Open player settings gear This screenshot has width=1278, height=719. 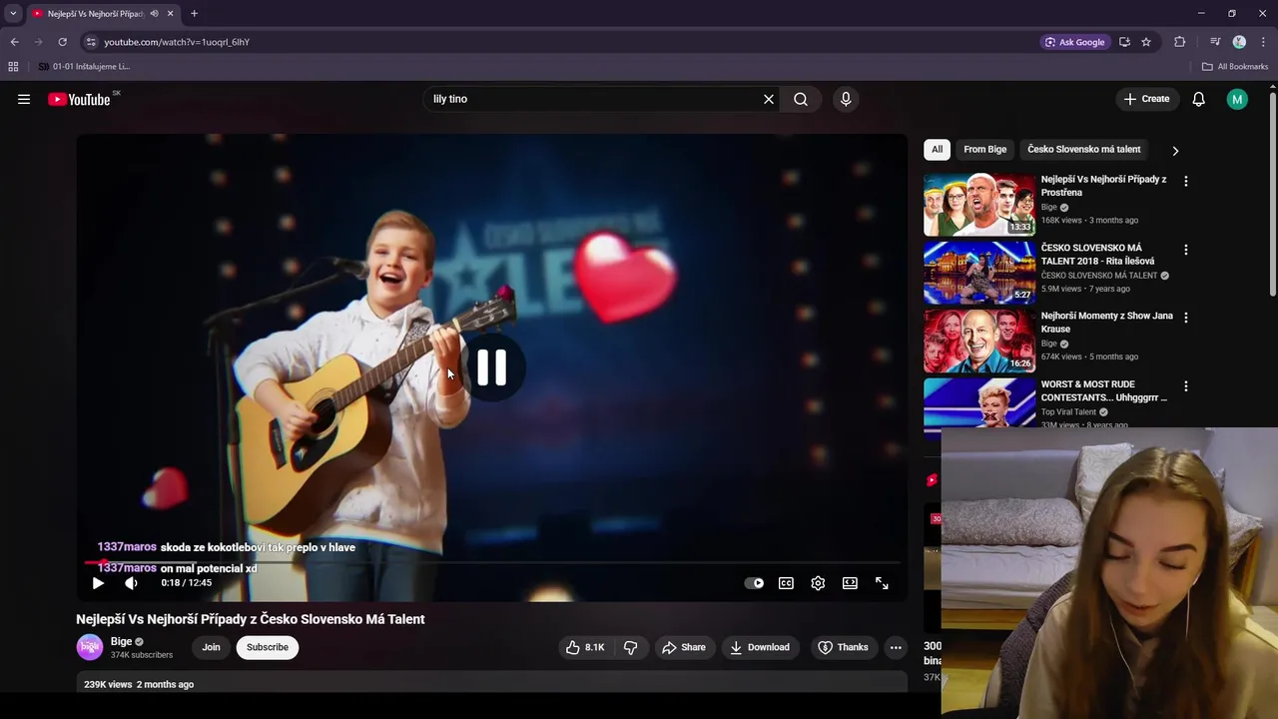click(x=818, y=583)
